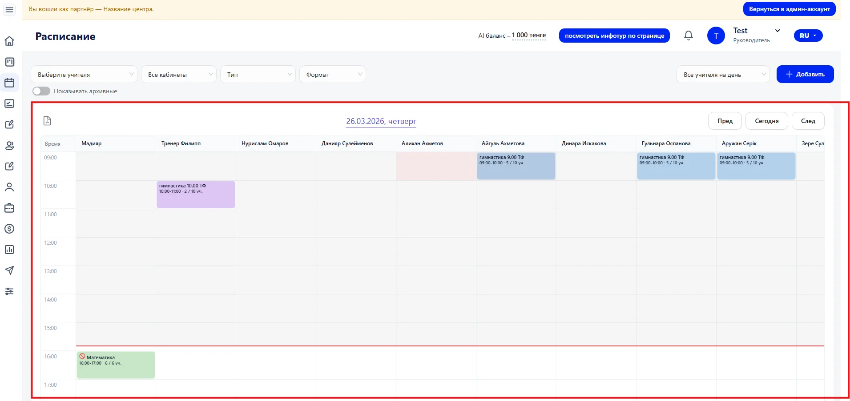The width and height of the screenshot is (850, 401).
Task: Go to previous day with Пред
Action: point(725,121)
